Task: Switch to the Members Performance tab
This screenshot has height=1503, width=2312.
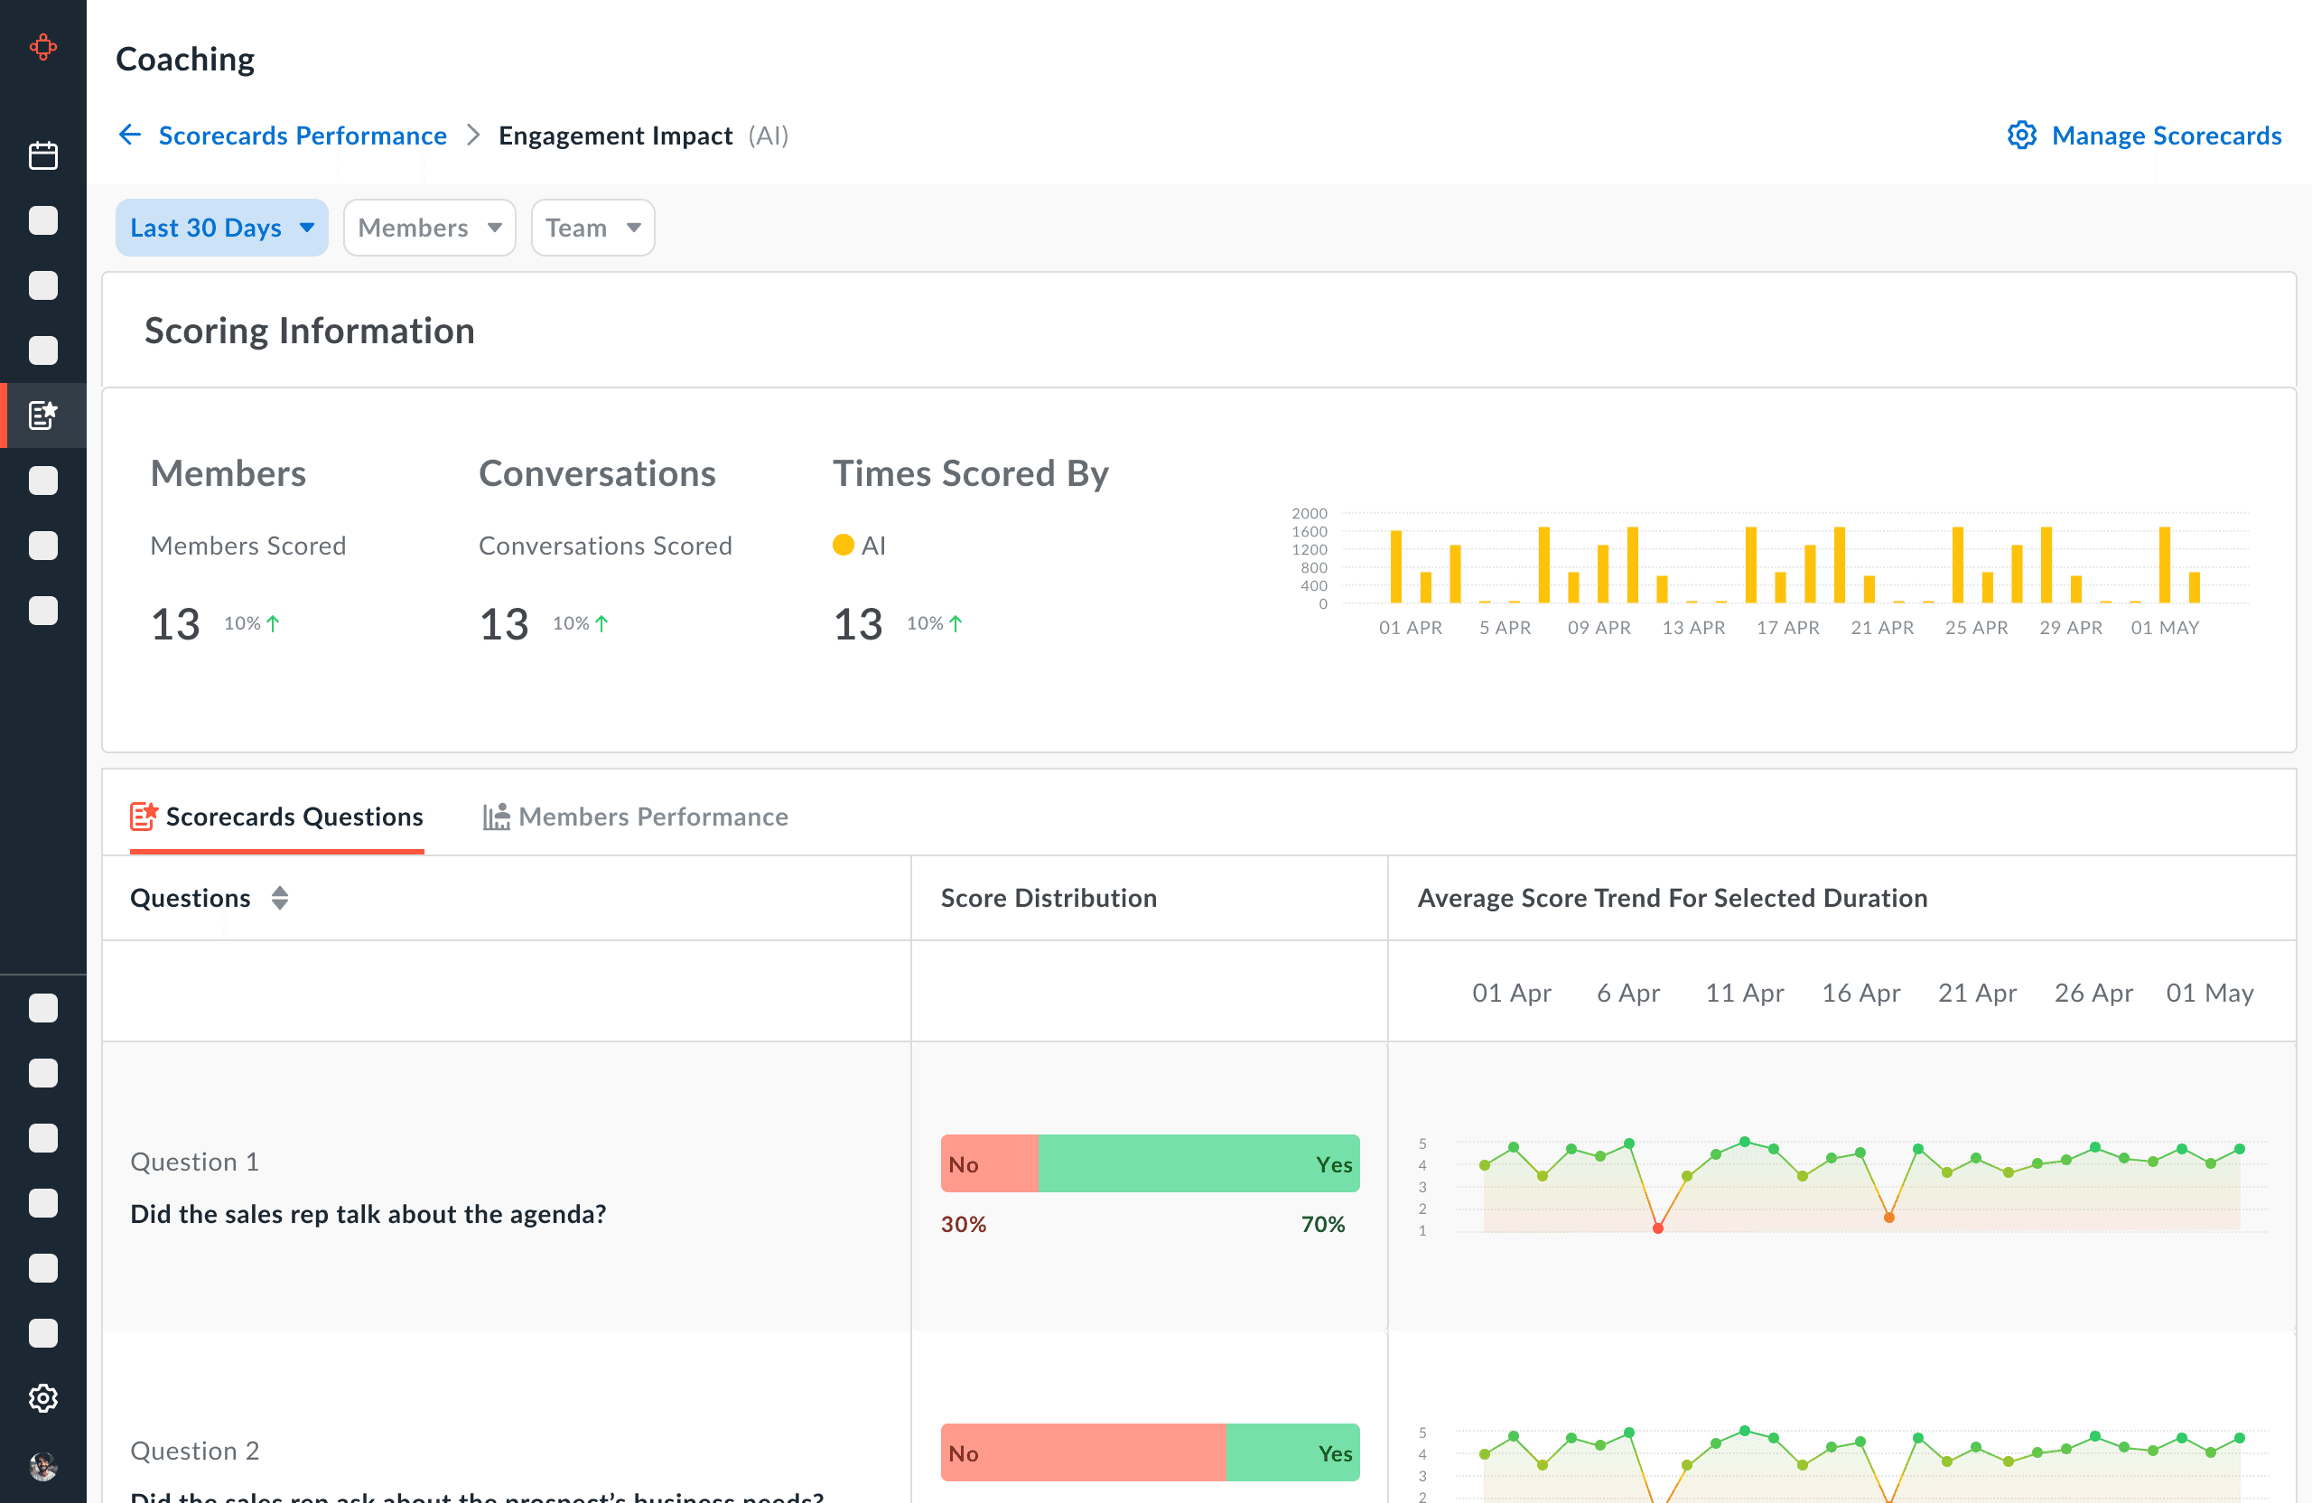Action: [653, 817]
